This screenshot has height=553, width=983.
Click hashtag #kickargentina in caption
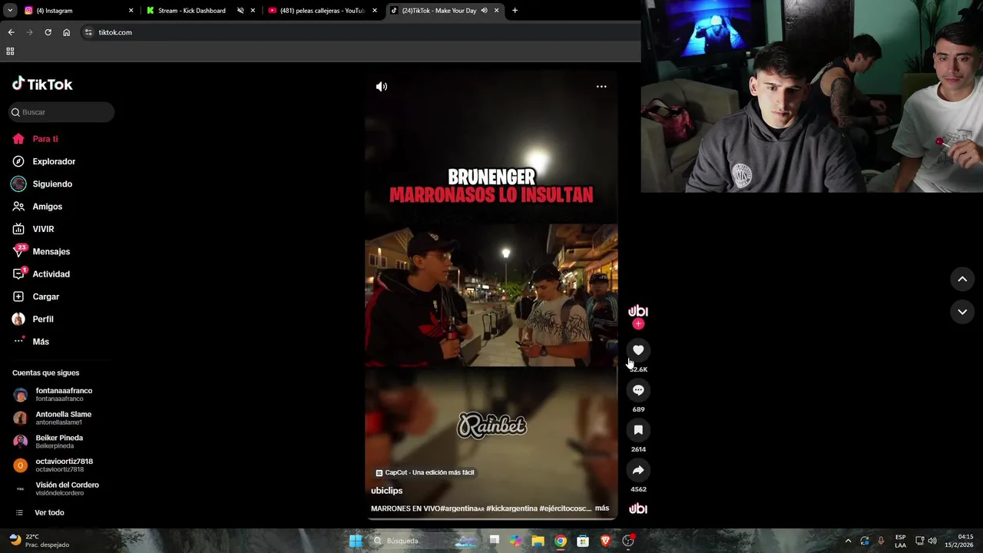(x=511, y=508)
